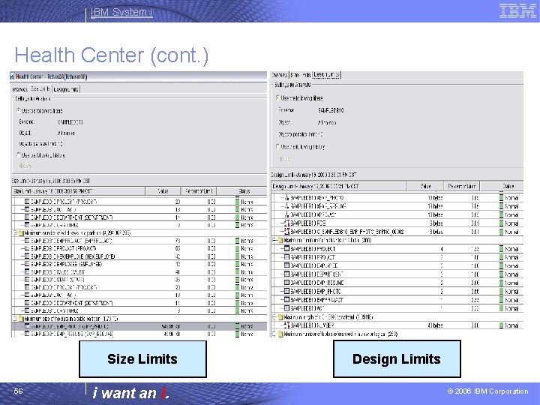The image size is (540, 405).
Task: Select PROJACT row with value 65 in Size Limits
Action: [x=139, y=248]
